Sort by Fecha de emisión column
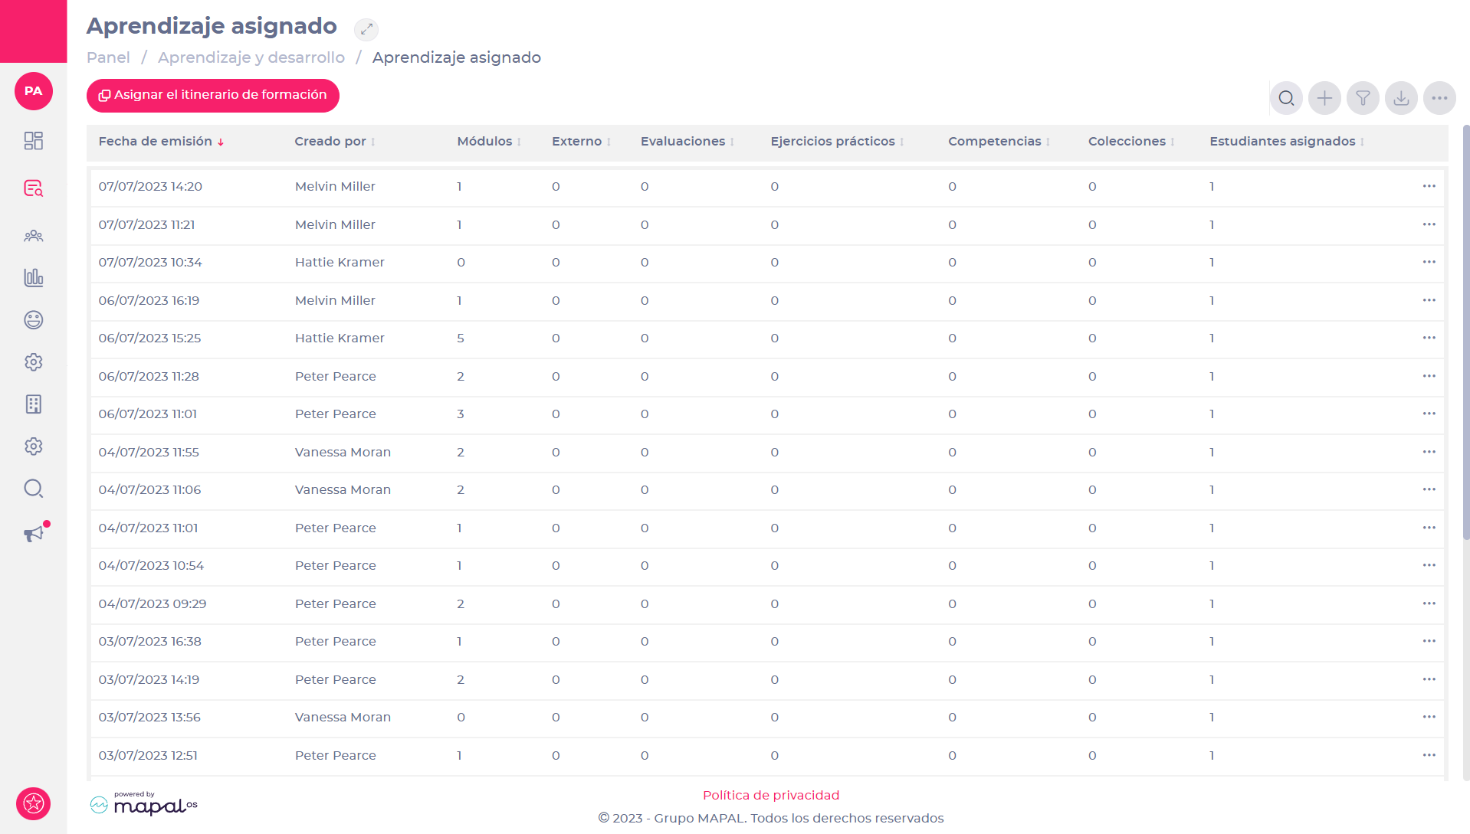 [x=161, y=142]
